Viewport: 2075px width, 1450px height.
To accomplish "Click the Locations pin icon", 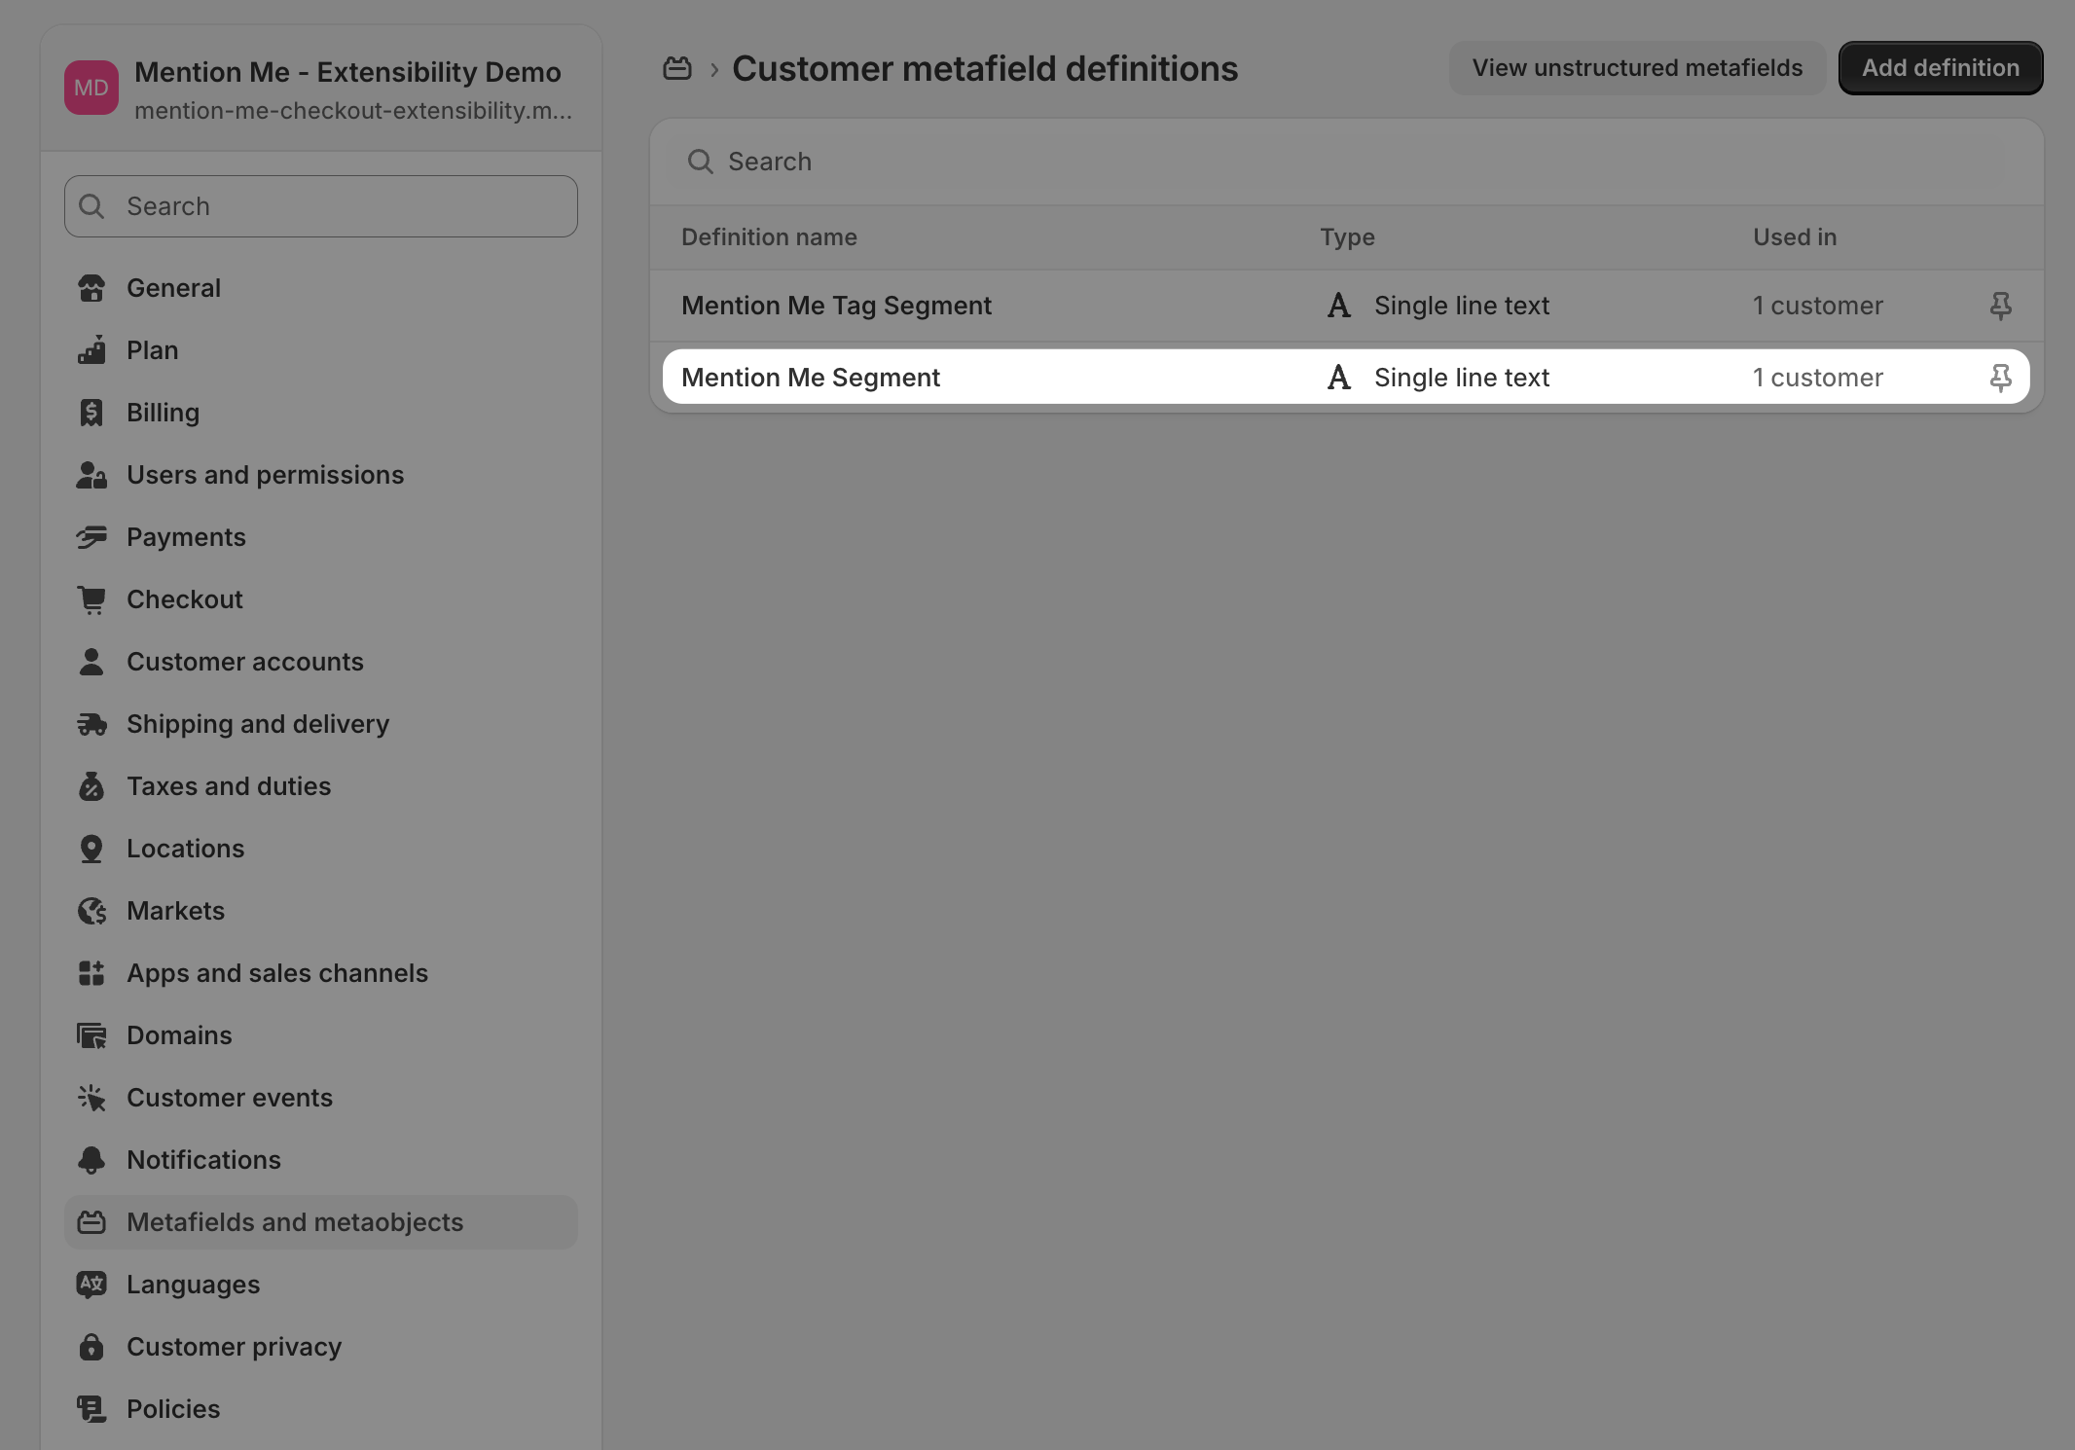I will click(x=92, y=849).
